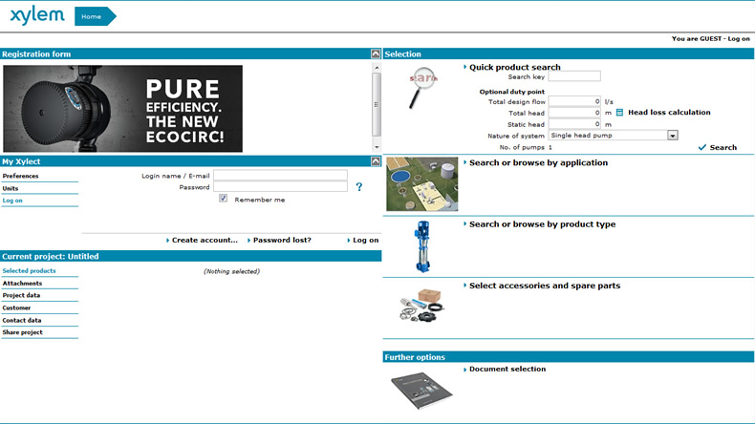The width and height of the screenshot is (755, 424).
Task: Click Password lost? link
Action: point(282,240)
